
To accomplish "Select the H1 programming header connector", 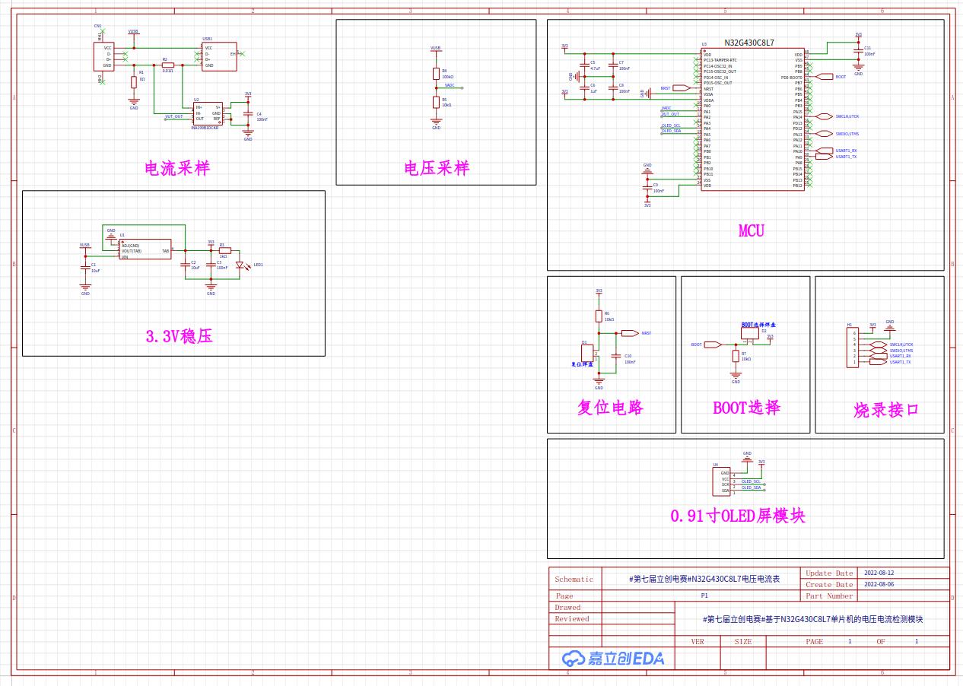I will coord(853,348).
